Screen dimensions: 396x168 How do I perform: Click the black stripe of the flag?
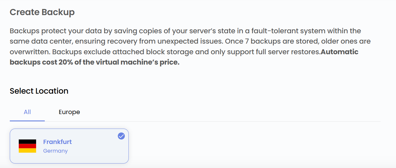click(x=27, y=141)
